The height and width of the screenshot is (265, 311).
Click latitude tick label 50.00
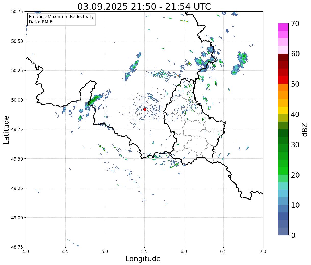tap(17, 100)
